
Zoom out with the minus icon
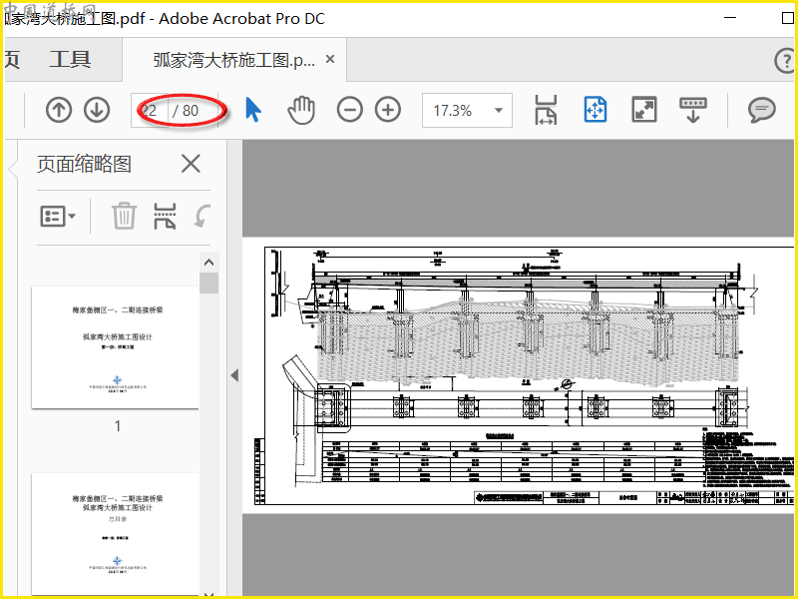[349, 110]
